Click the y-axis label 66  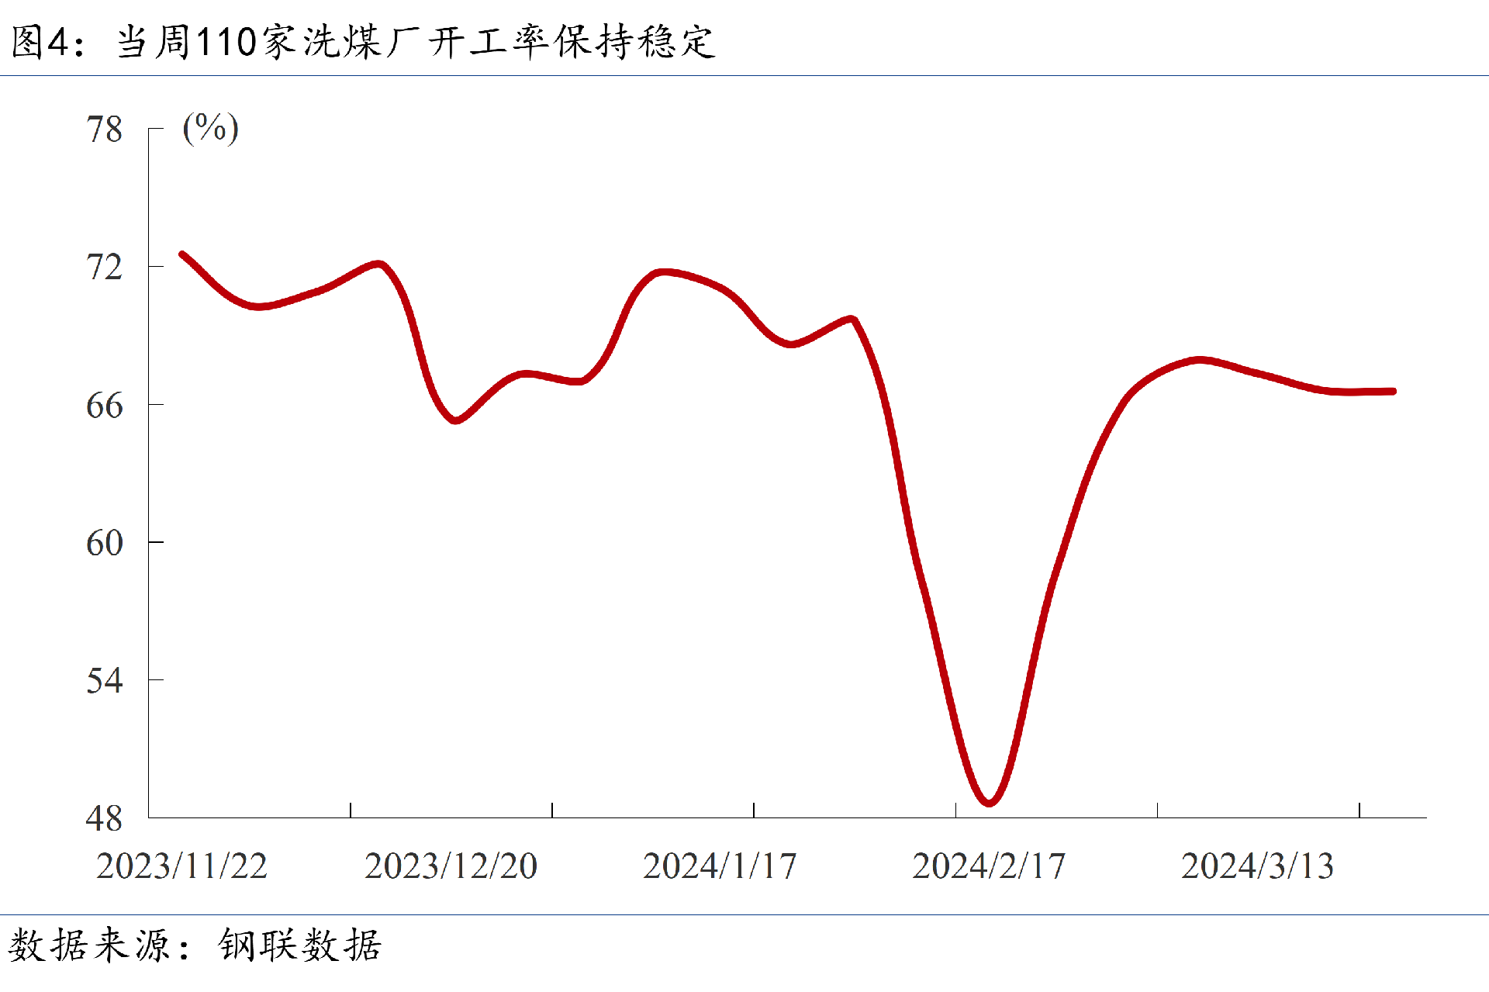[x=105, y=406]
